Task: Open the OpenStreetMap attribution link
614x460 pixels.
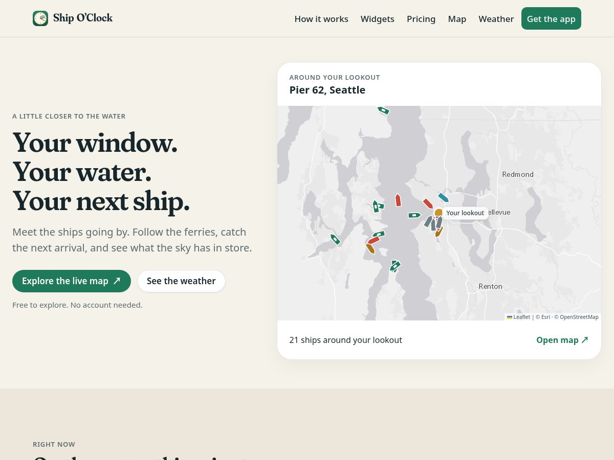Action: point(579,317)
